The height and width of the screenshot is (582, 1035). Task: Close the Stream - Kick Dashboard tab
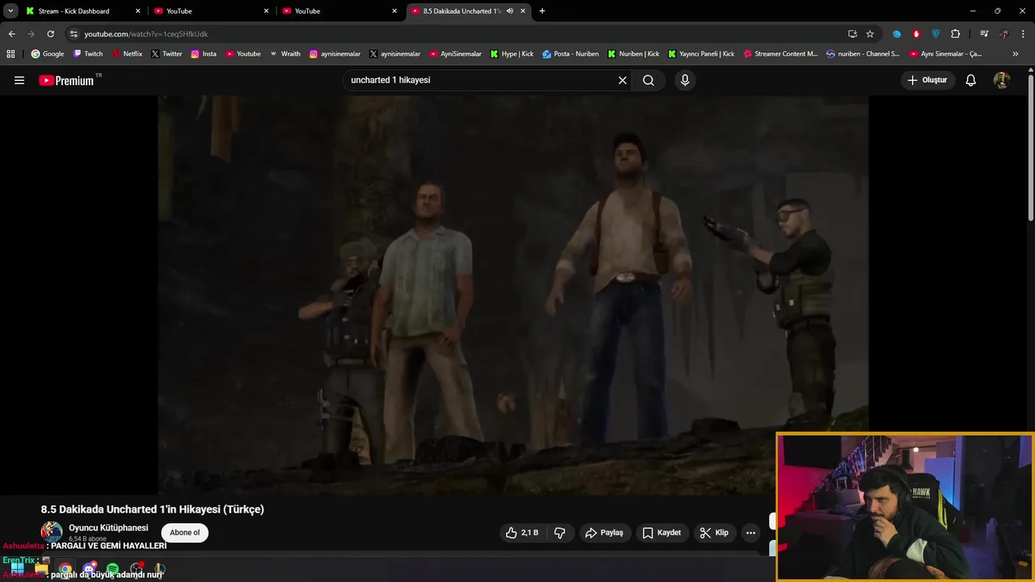point(137,11)
